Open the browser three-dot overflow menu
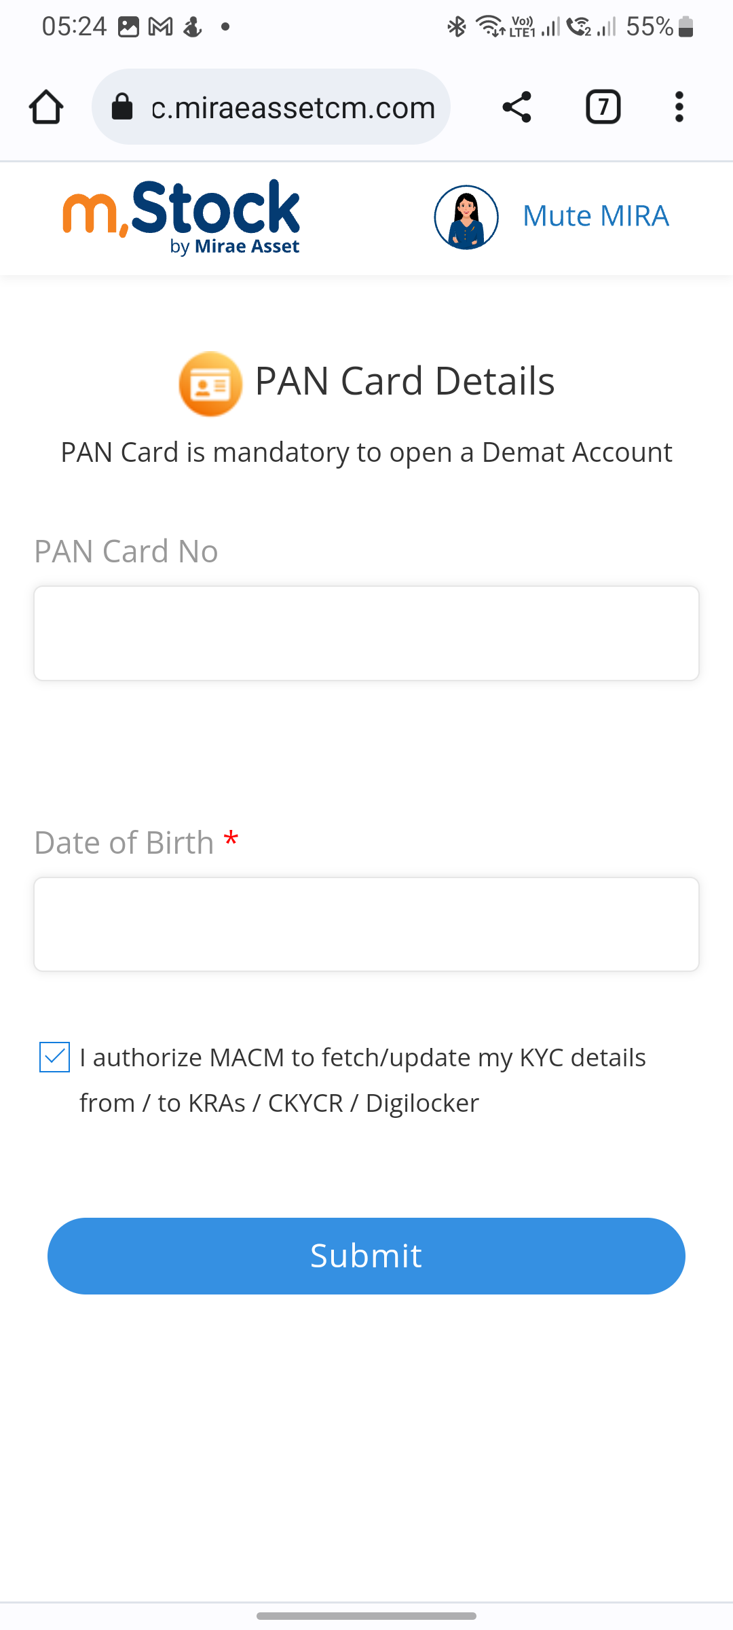The height and width of the screenshot is (1630, 733). point(679,107)
